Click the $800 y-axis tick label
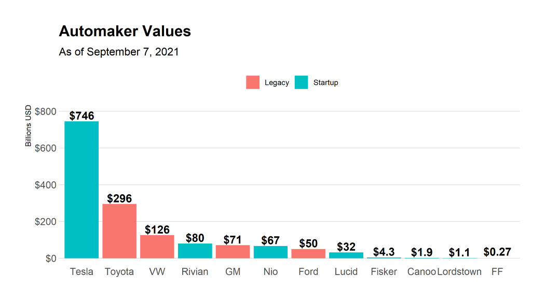This screenshot has width=545, height=302. pos(45,112)
